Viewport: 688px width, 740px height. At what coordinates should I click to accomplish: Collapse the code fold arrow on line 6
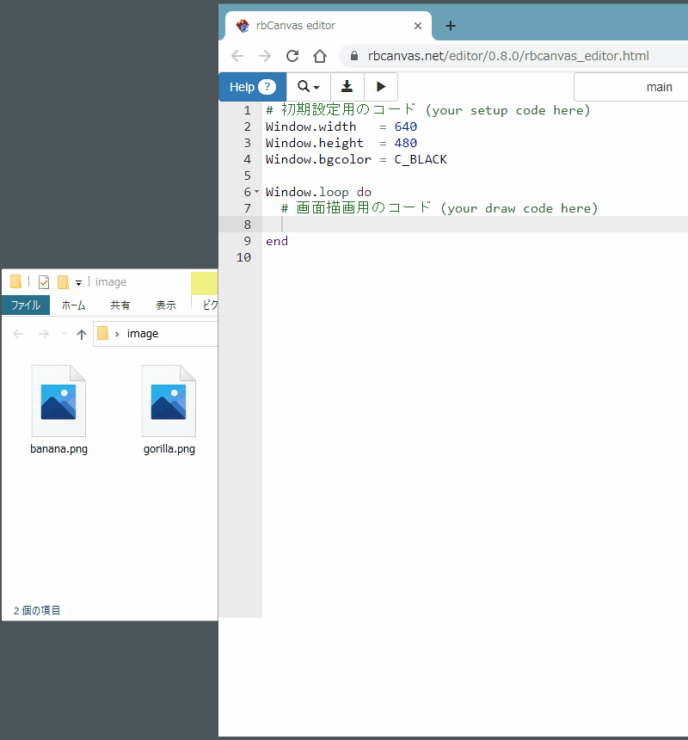click(x=256, y=192)
